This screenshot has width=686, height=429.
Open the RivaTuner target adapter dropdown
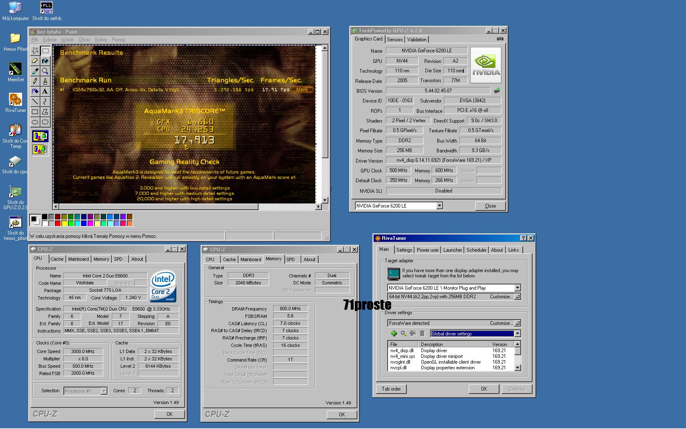pyautogui.click(x=517, y=288)
